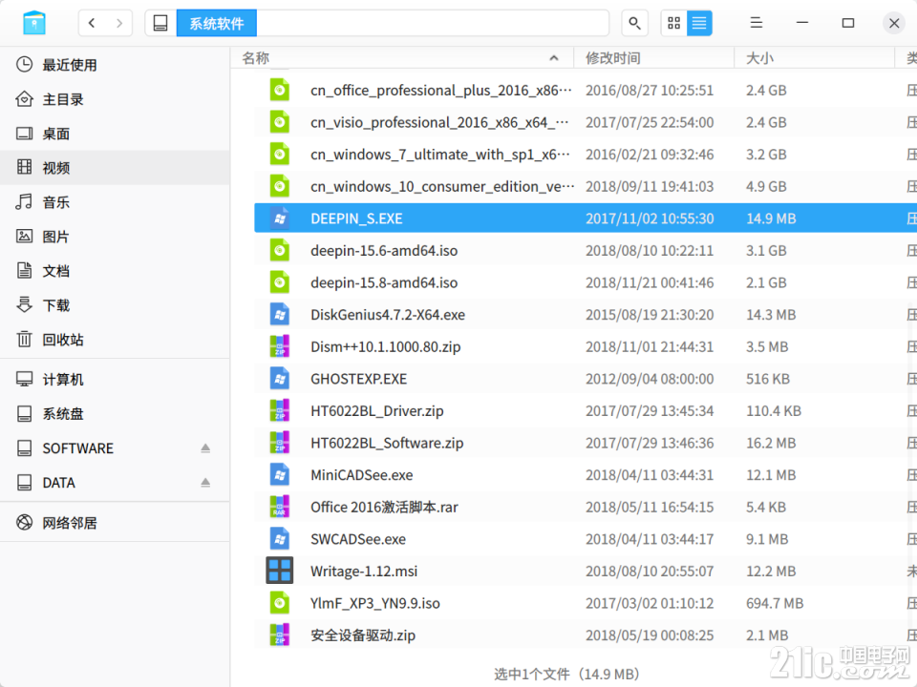The height and width of the screenshot is (687, 917).
Task: Click rar icon of Office 2016激活脚本.rar
Action: click(x=280, y=508)
